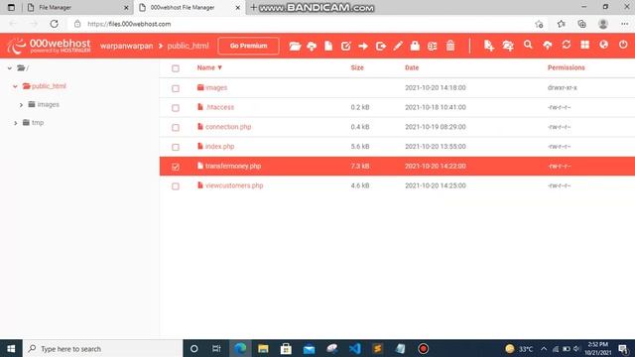Image resolution: width=635 pixels, height=357 pixels.
Task: Uncheck the transfermoney.php row checkbox
Action: [x=176, y=167]
